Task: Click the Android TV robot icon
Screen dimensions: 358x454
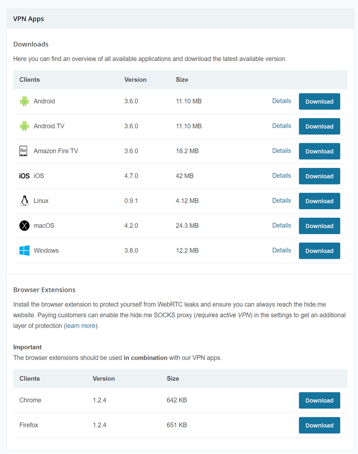Action: [x=24, y=126]
